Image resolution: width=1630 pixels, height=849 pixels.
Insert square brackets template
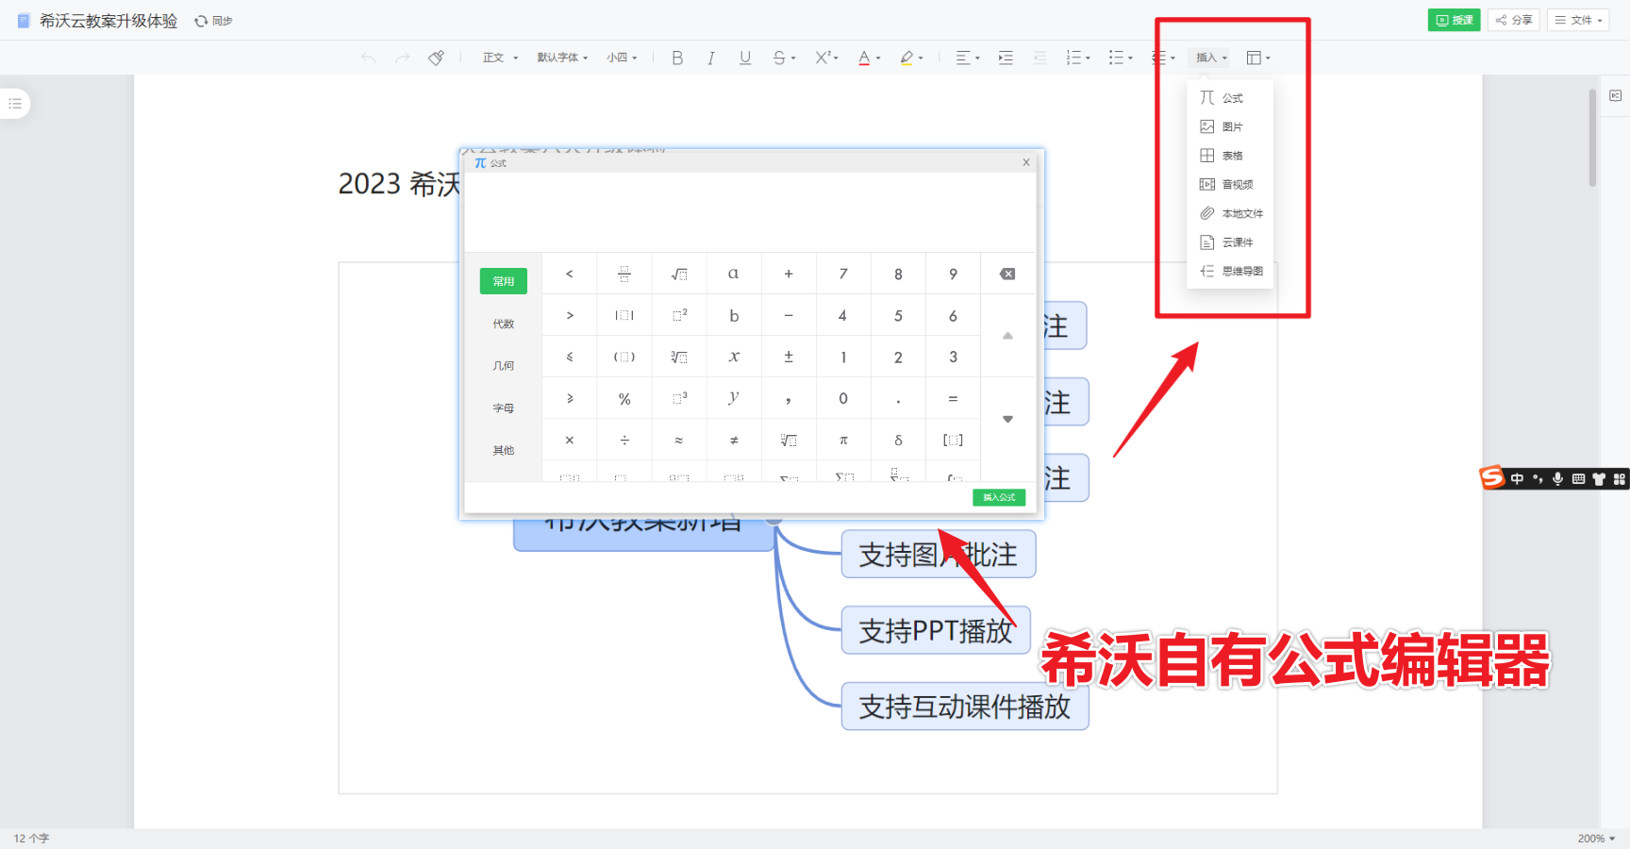click(x=953, y=440)
